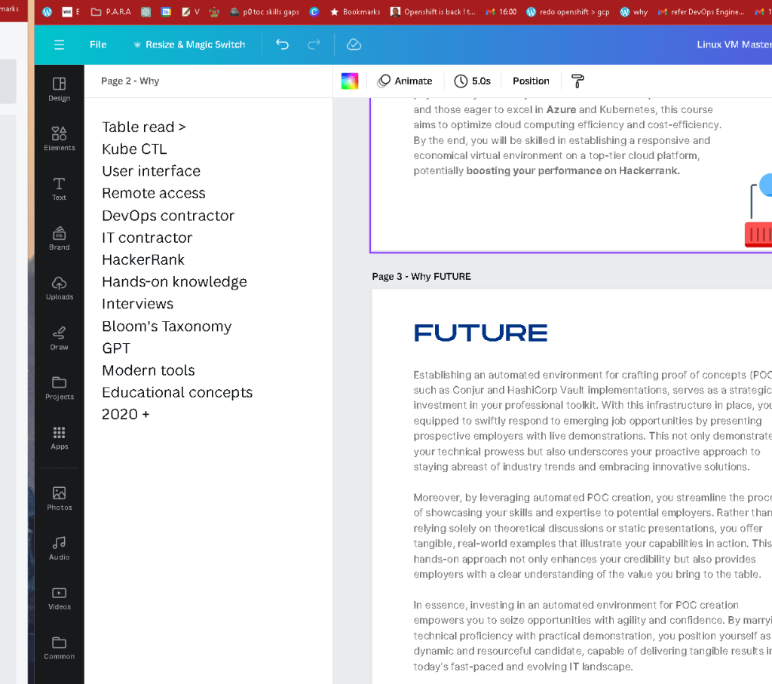This screenshot has height=684, width=772.
Task: Check cloud save status icon
Action: click(354, 44)
